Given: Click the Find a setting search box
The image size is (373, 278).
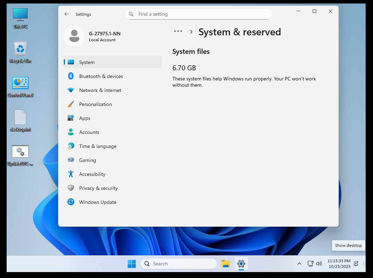Looking at the screenshot, I should coord(198,14).
